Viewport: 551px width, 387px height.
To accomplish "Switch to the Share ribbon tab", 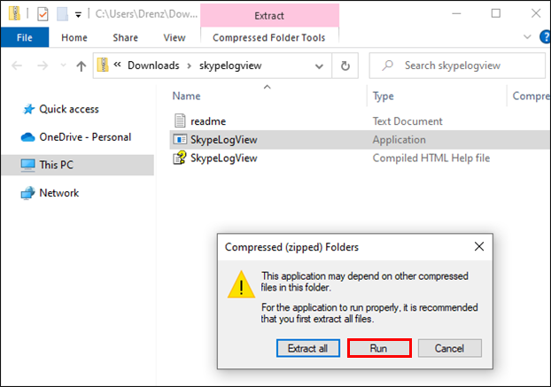I will coord(125,38).
